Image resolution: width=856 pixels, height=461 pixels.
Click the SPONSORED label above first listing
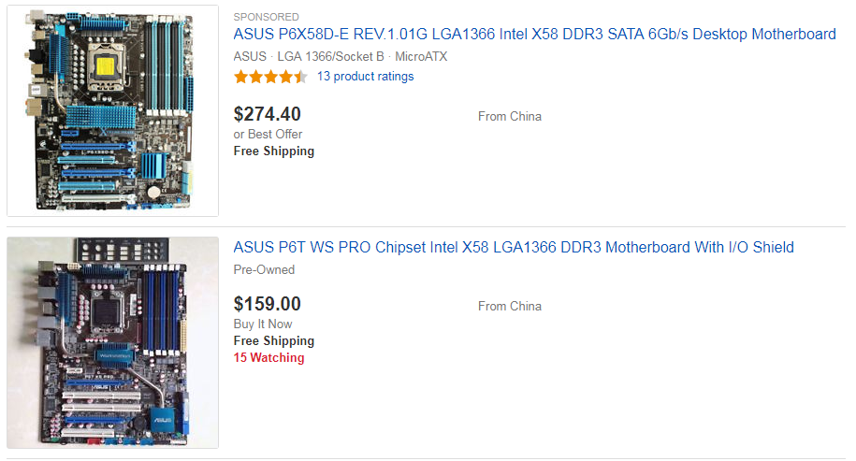266,17
